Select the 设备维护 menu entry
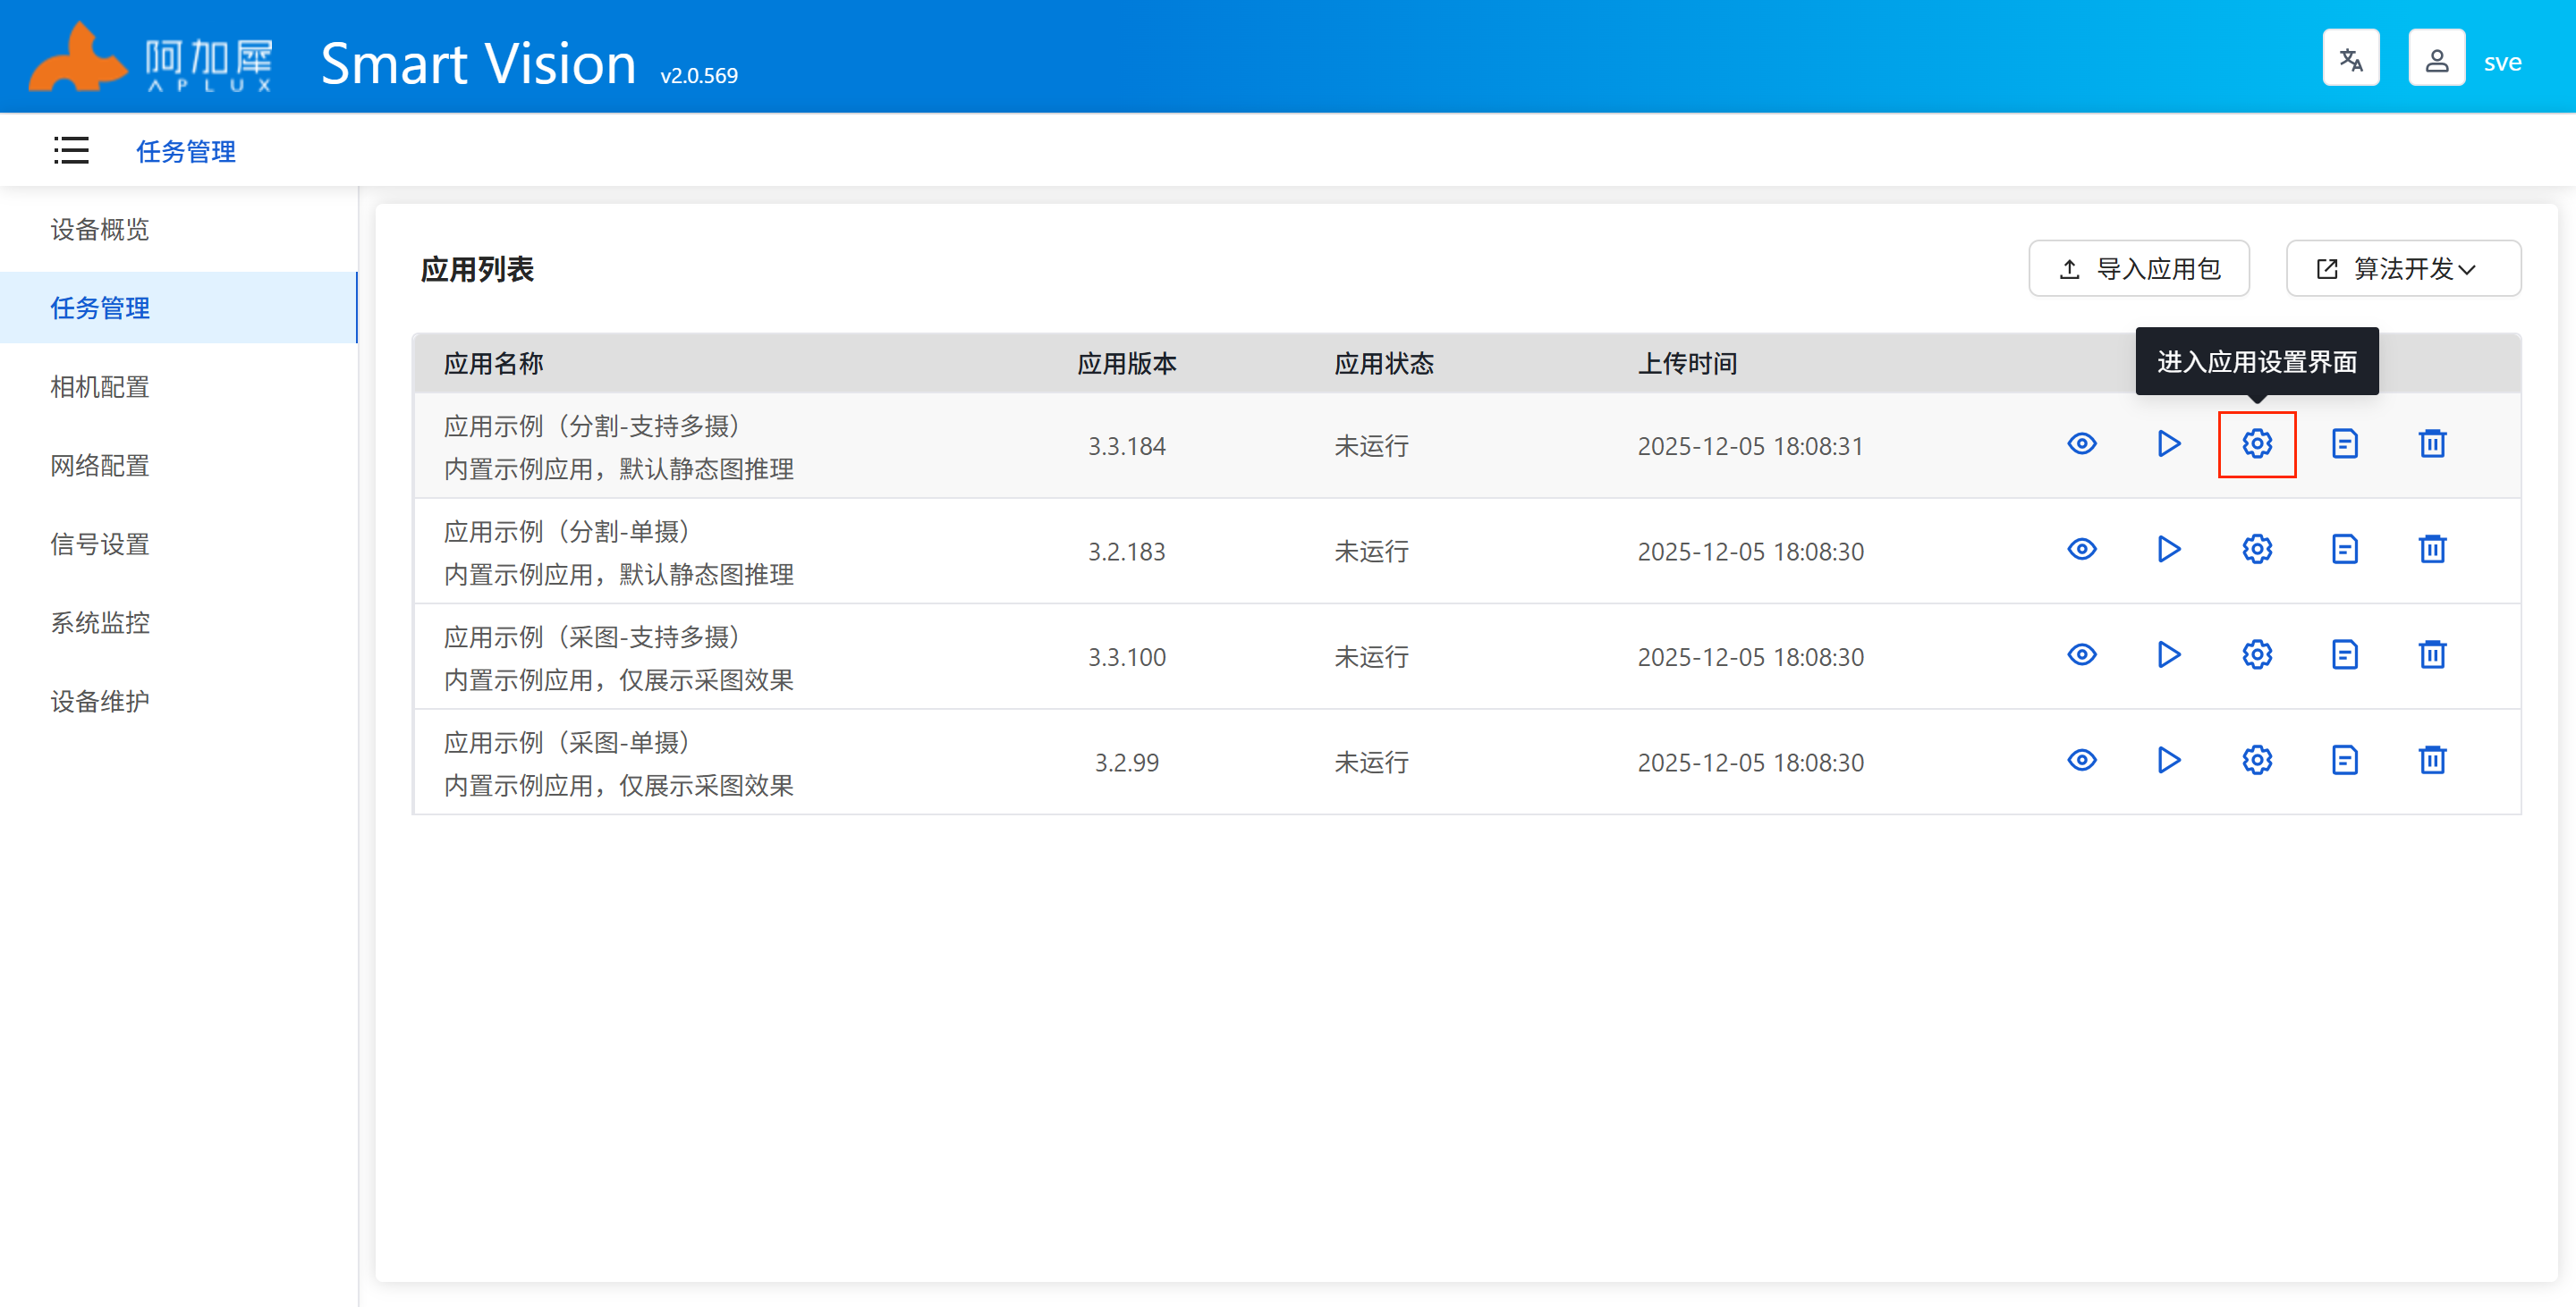Screen dimensions: 2576x1307 pos(100,702)
